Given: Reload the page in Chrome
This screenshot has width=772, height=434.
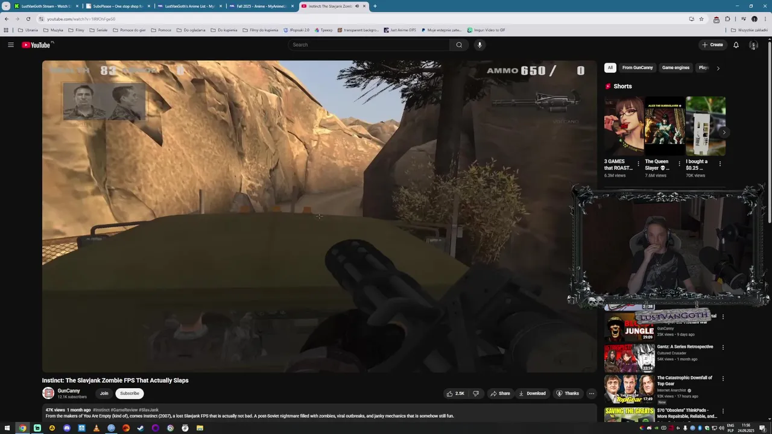Looking at the screenshot, I should 28,19.
